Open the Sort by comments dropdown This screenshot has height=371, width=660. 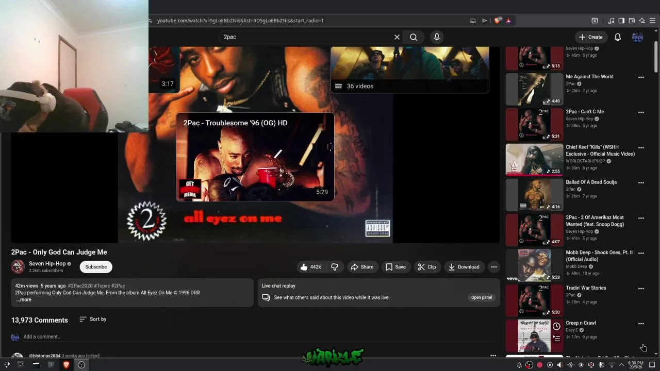[93, 319]
